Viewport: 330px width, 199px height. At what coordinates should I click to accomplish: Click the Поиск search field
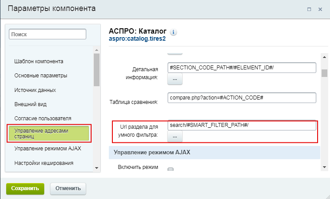point(48,34)
